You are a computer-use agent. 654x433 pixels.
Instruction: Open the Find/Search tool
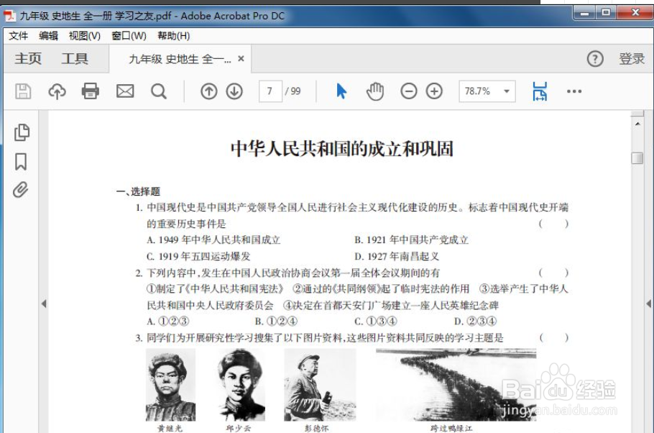[x=159, y=91]
